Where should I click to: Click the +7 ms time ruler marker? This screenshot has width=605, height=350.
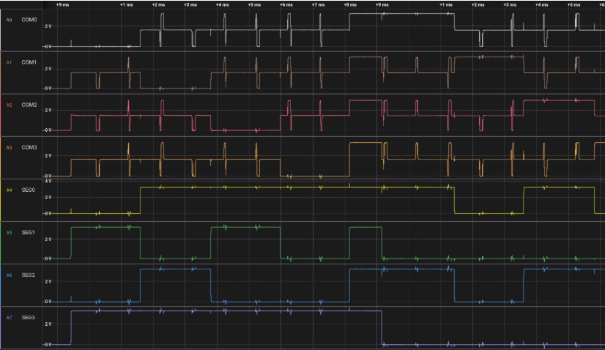pyautogui.click(x=318, y=4)
